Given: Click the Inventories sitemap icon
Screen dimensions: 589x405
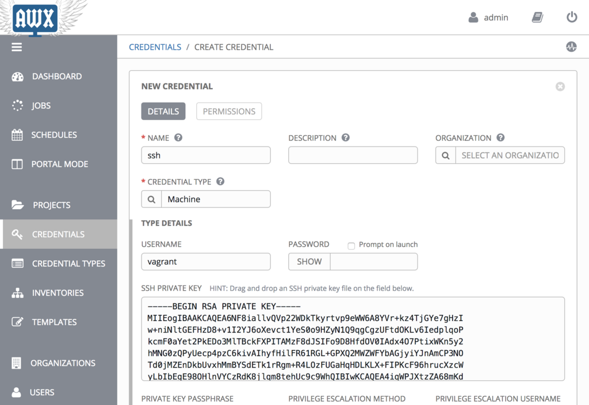Looking at the screenshot, I should 17,293.
